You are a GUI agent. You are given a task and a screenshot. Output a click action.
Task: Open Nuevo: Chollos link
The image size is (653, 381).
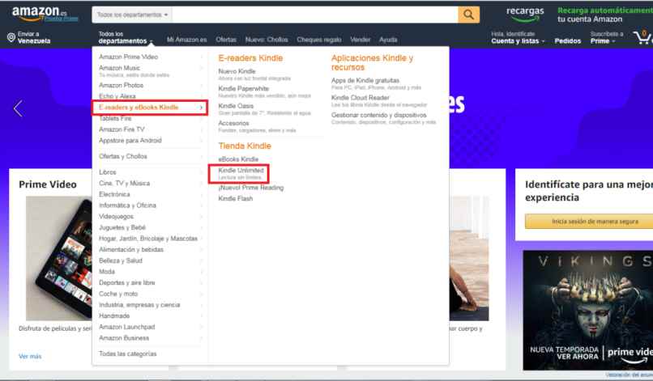[267, 40]
